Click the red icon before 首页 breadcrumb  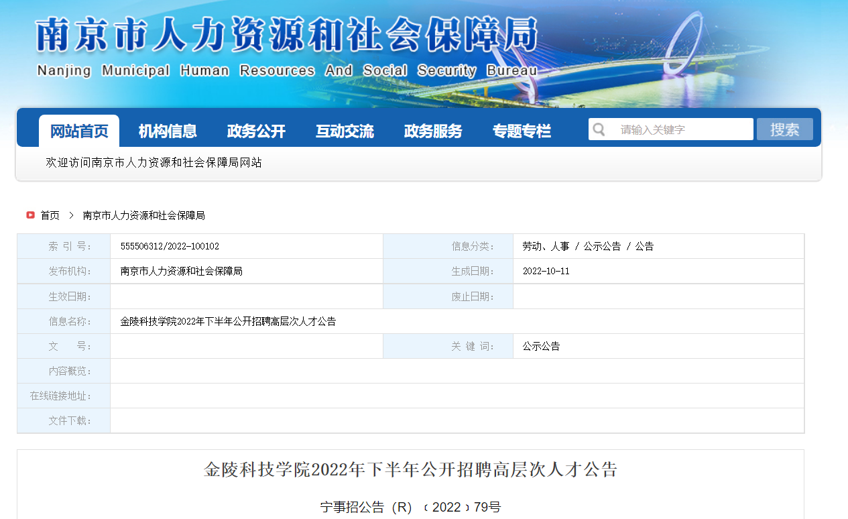click(x=30, y=215)
